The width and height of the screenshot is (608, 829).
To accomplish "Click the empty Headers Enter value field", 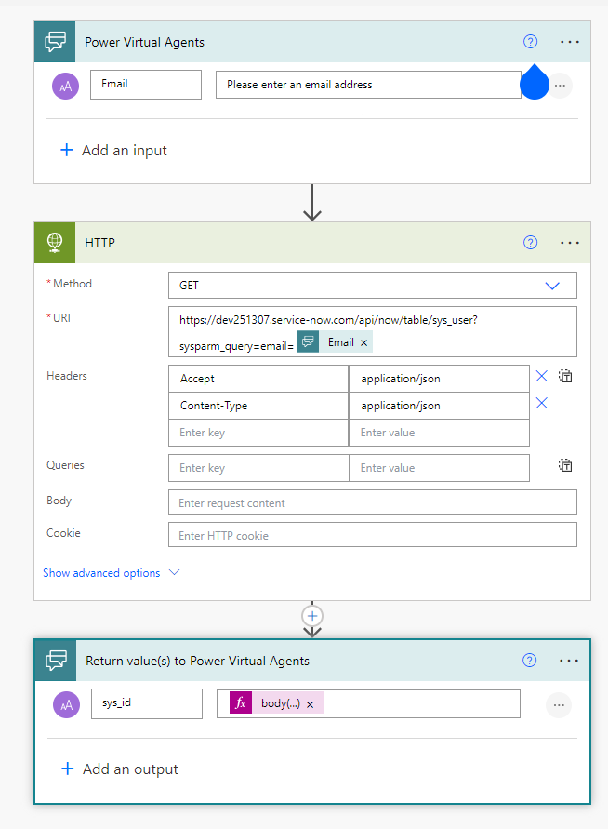I will [439, 433].
